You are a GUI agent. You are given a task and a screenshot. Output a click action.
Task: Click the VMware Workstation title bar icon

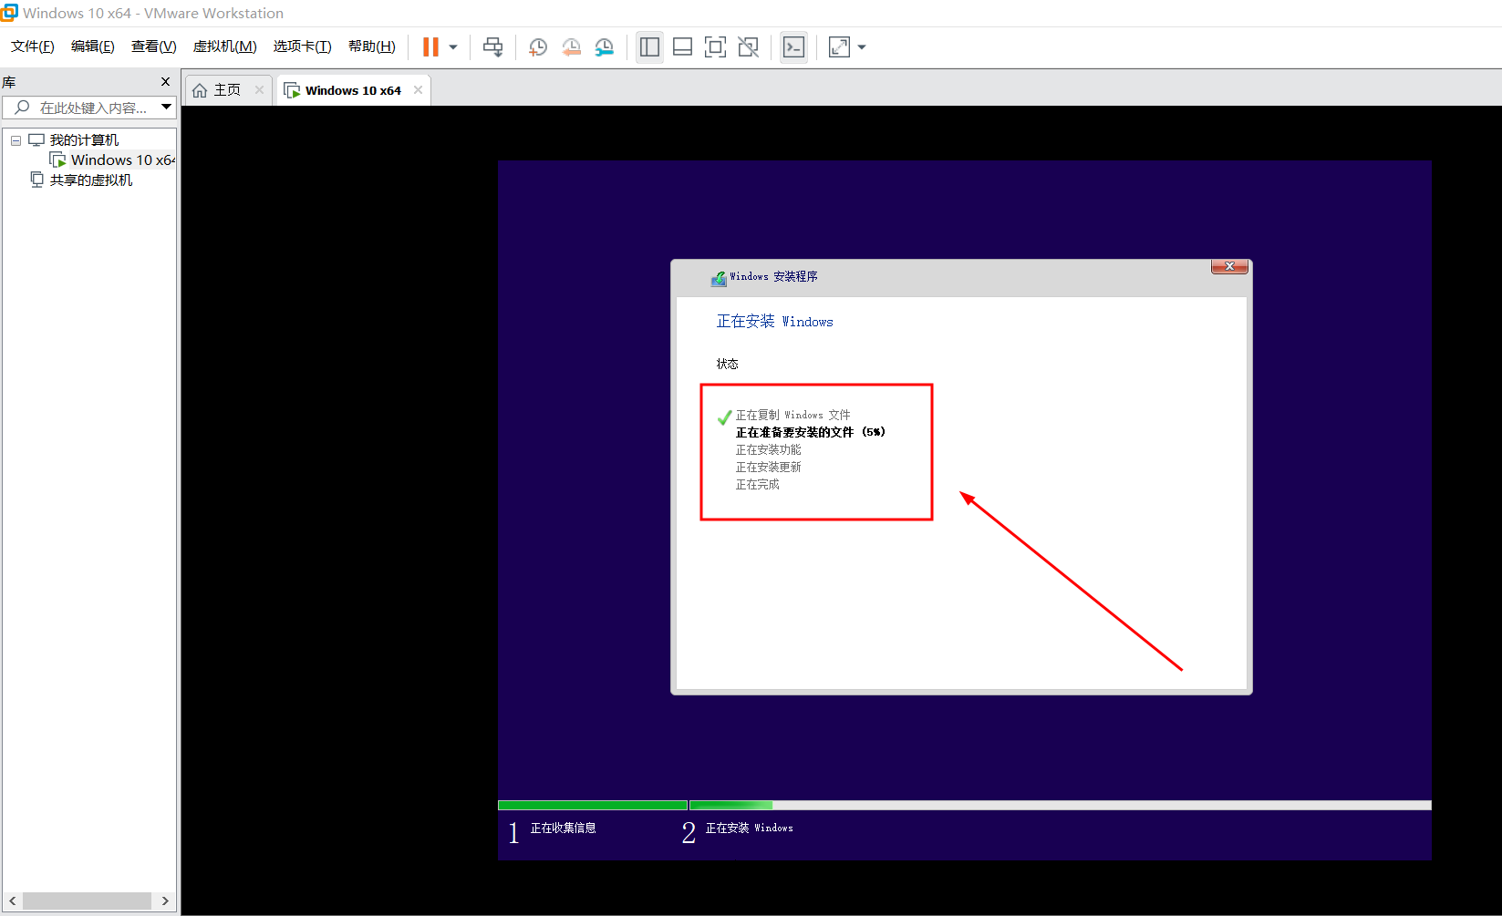(9, 13)
